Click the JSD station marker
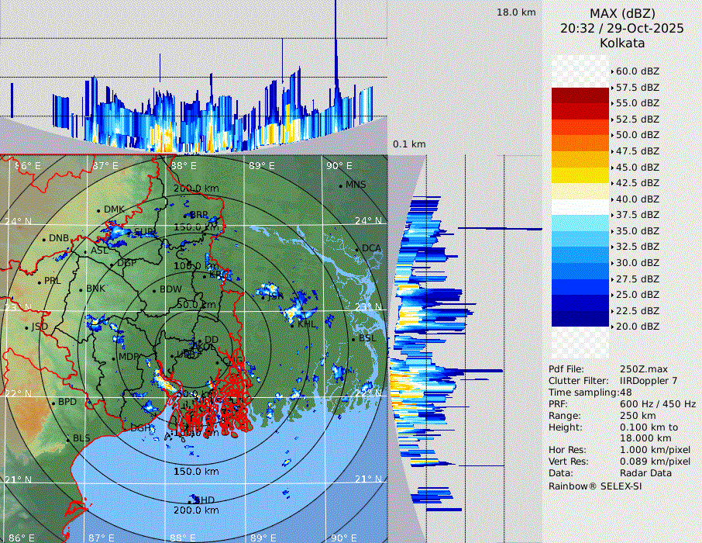The image size is (702, 543). [x=26, y=327]
